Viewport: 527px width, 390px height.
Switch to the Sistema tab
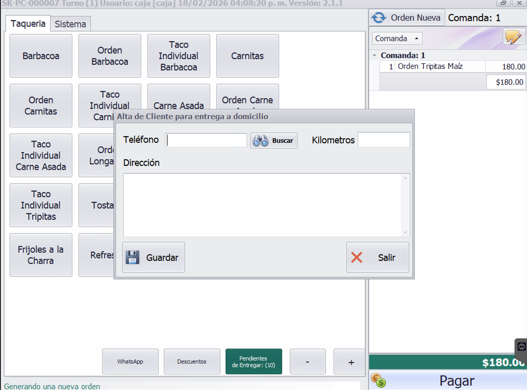click(x=71, y=24)
